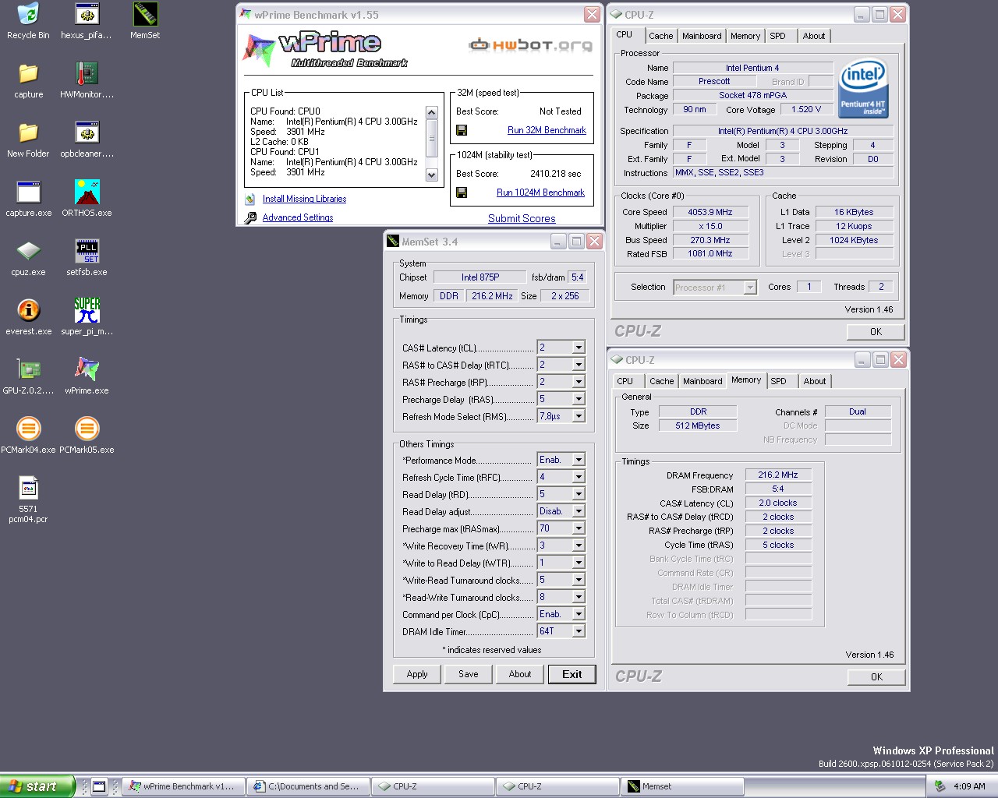Open the Processor #1 selection combo box
The width and height of the screenshot is (998, 798).
(x=715, y=288)
